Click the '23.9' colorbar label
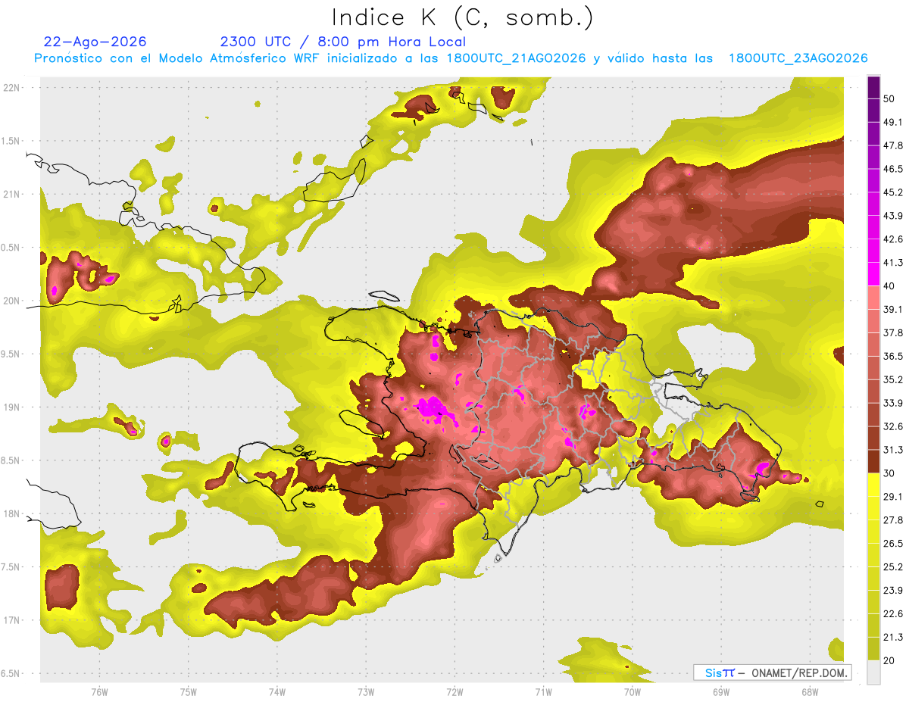The height and width of the screenshot is (702, 909). 893,591
